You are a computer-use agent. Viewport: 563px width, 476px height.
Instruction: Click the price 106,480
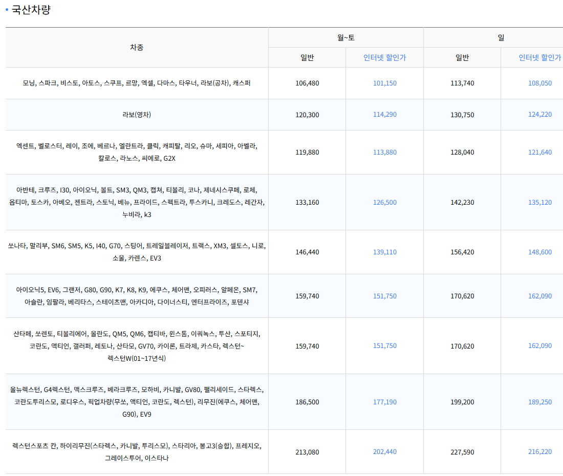(307, 83)
